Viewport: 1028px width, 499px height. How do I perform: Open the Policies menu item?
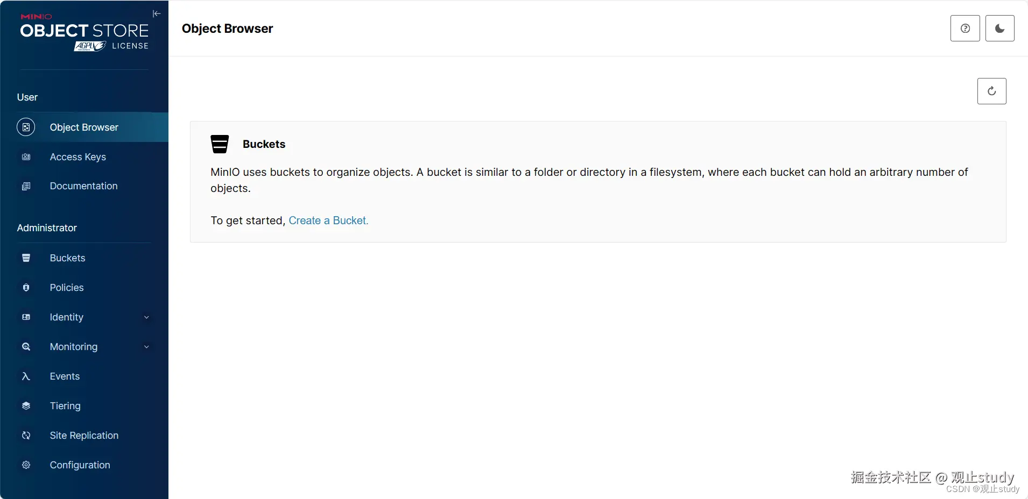coord(67,288)
